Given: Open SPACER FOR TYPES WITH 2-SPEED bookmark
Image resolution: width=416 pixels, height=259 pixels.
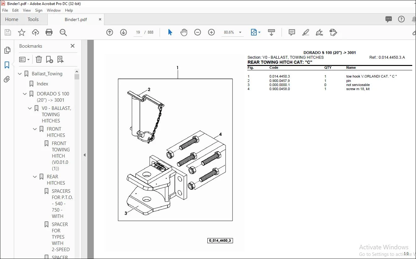Looking at the screenshot, I should point(61,237).
